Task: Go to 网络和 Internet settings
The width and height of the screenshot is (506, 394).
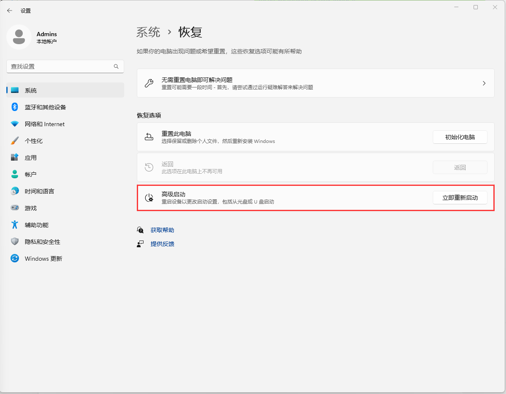Action: [65, 124]
